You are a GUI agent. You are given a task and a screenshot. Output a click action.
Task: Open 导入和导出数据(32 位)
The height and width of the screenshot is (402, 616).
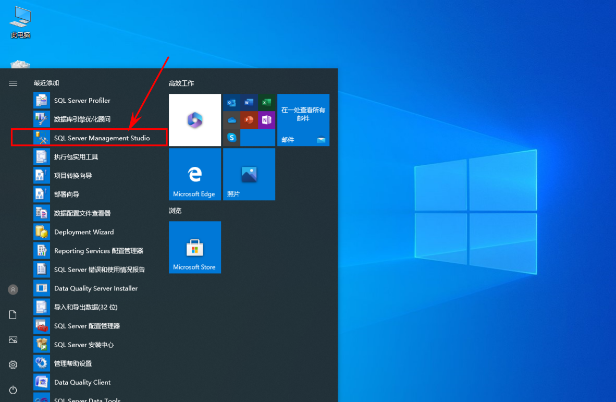[x=97, y=307]
